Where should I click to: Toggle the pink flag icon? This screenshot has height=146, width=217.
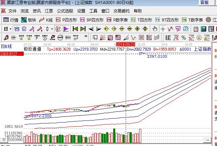[66, 29]
